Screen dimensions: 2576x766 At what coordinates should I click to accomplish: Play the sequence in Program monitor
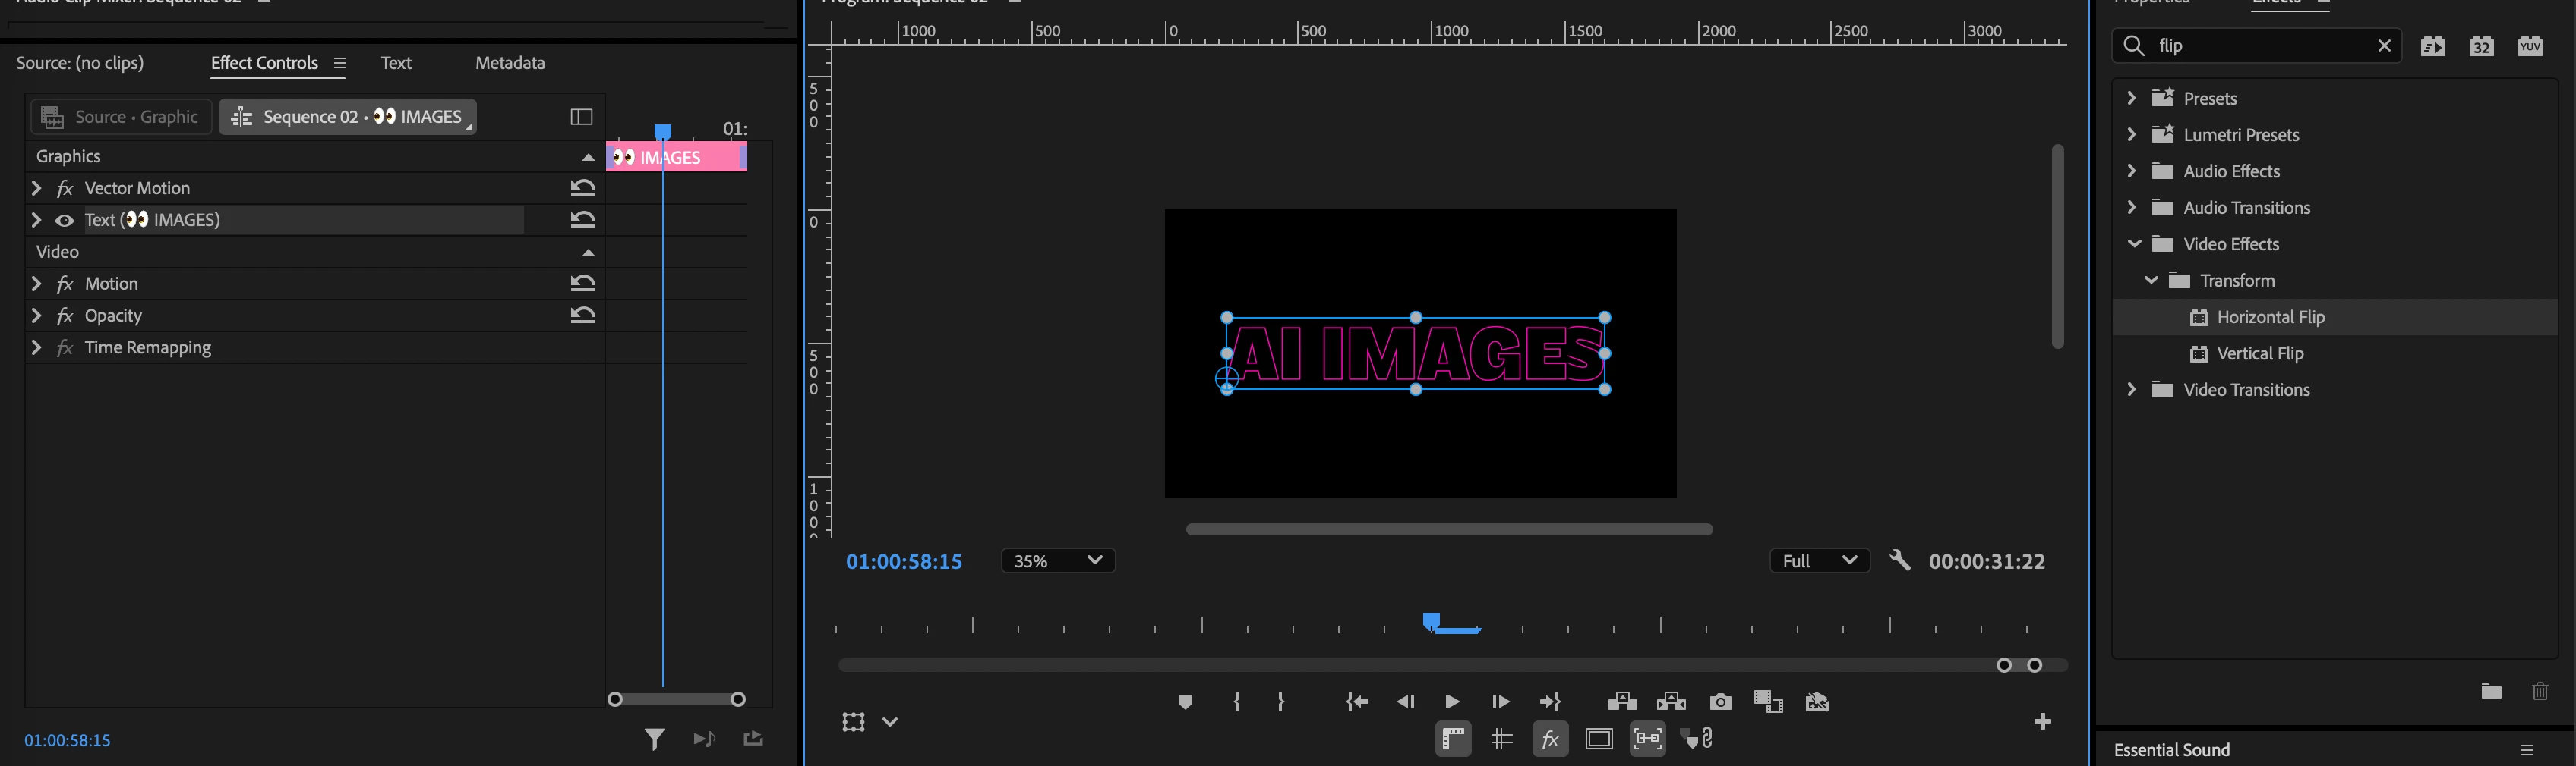click(x=1452, y=702)
